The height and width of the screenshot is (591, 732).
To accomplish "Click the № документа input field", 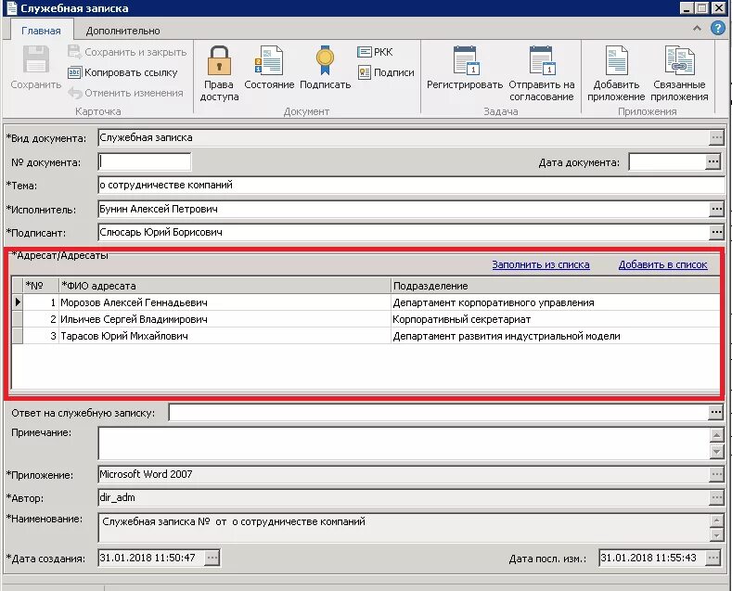I will coord(144,162).
